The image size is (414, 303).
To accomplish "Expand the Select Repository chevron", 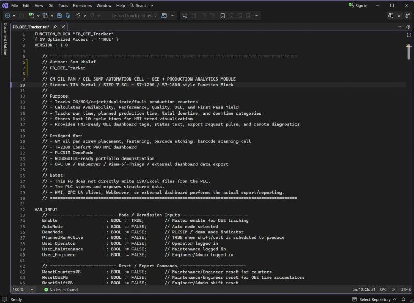I will 394,299.
